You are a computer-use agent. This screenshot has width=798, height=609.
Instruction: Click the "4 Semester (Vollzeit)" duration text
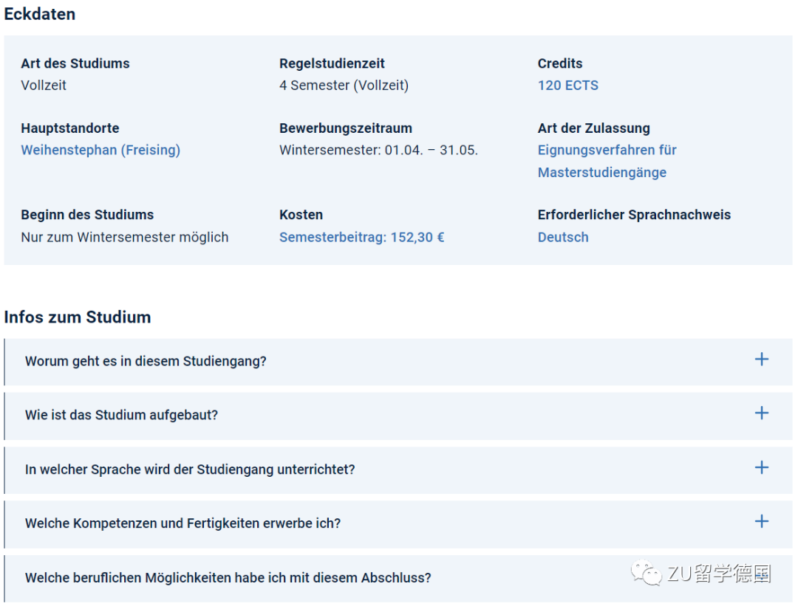tap(344, 86)
